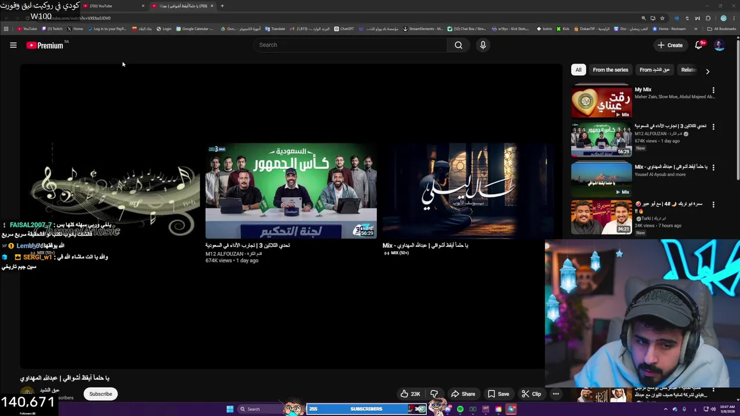Screen dimensions: 740x416
Task: Subscribe to the channel
Action: tap(101, 394)
